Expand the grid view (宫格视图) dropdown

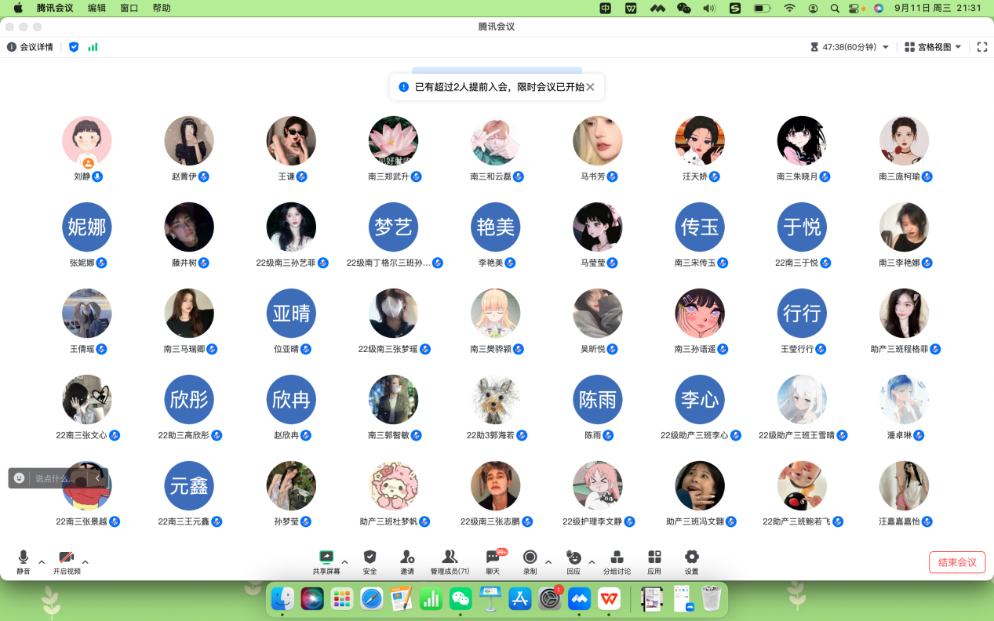(932, 47)
